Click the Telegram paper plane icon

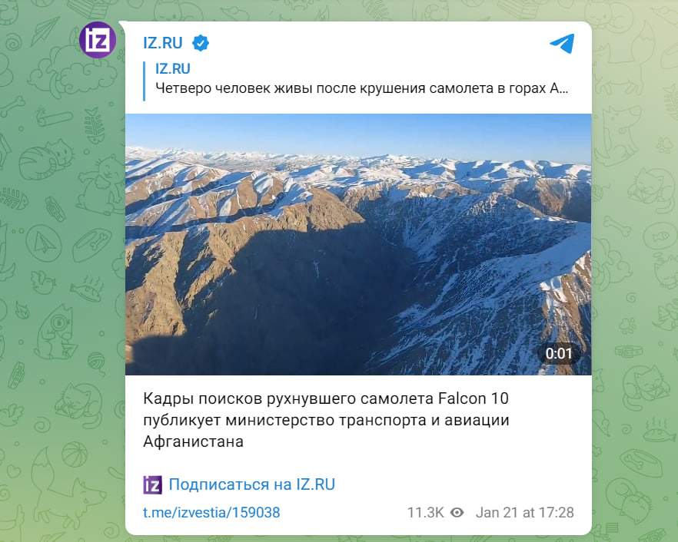click(x=562, y=43)
